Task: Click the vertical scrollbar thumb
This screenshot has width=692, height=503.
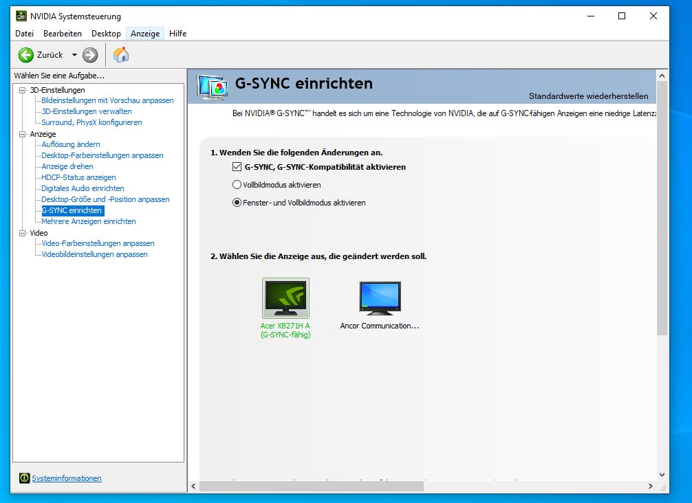Action: point(662,208)
